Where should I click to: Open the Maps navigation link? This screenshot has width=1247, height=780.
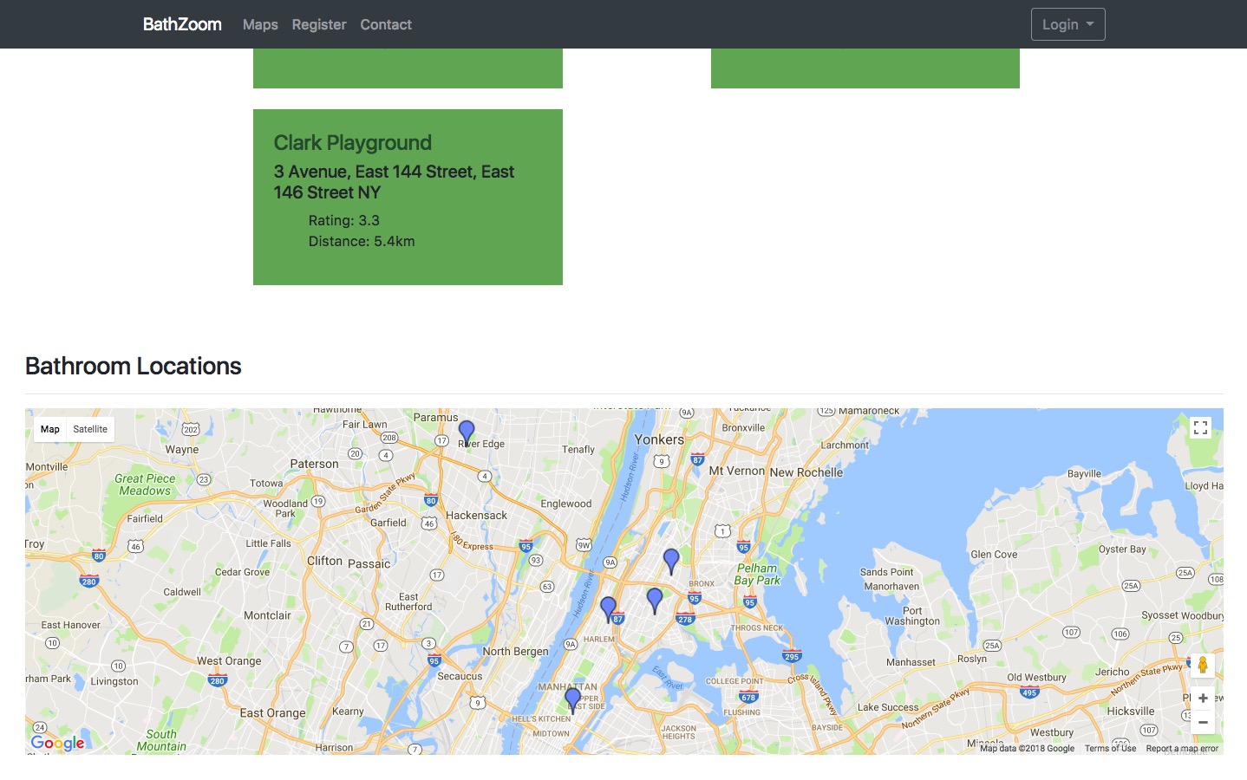point(260,24)
